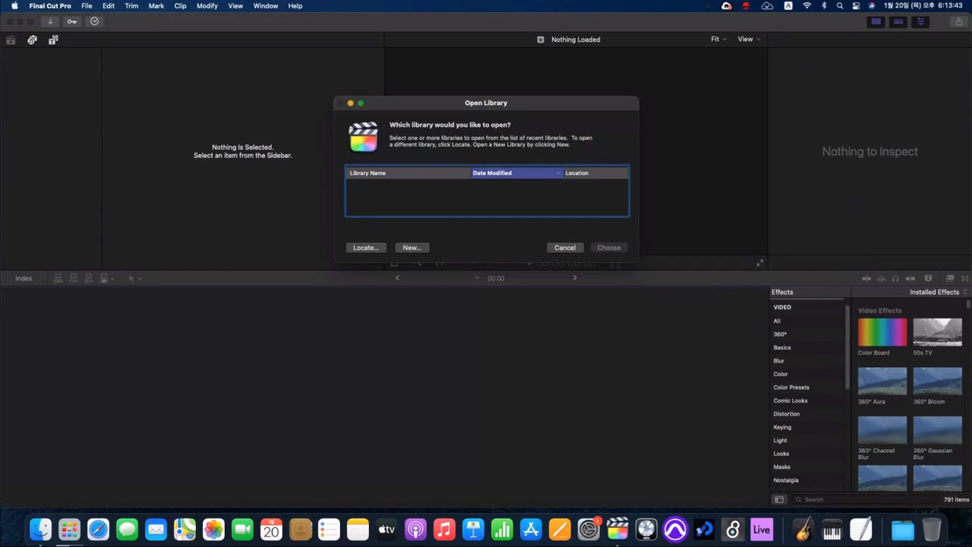This screenshot has height=547, width=972.
Task: Click the Background Tasks checkmark icon
Action: pyautogui.click(x=94, y=21)
